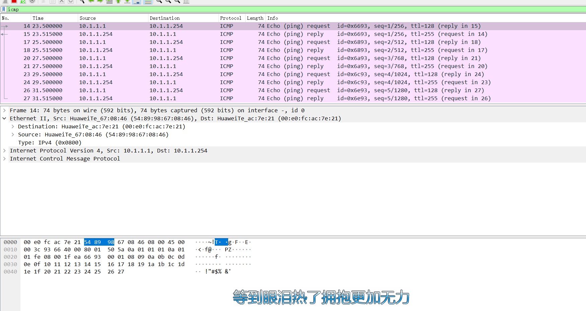Expand the Internet Control Message Protocol node
This screenshot has width=586, height=311.
4,159
